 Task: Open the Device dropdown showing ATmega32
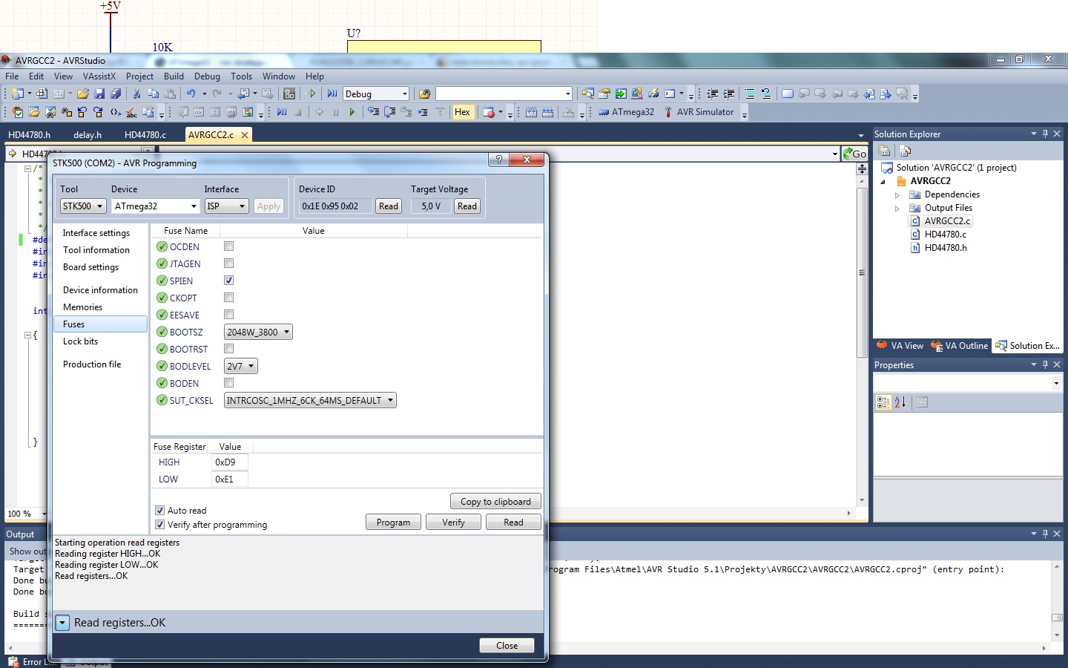click(x=156, y=206)
